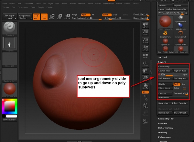This screenshot has height=142, width=194.
Task: Set canvas to Actual size
Action: click(x=145, y=41)
